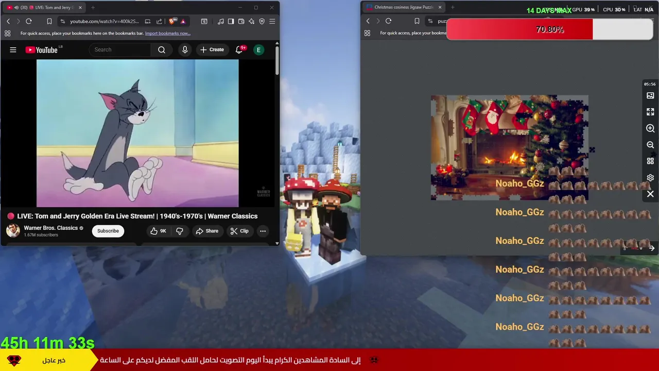
Task: Toggle the sidebar panel icon in YouTube window toolbar
Action: tap(231, 21)
